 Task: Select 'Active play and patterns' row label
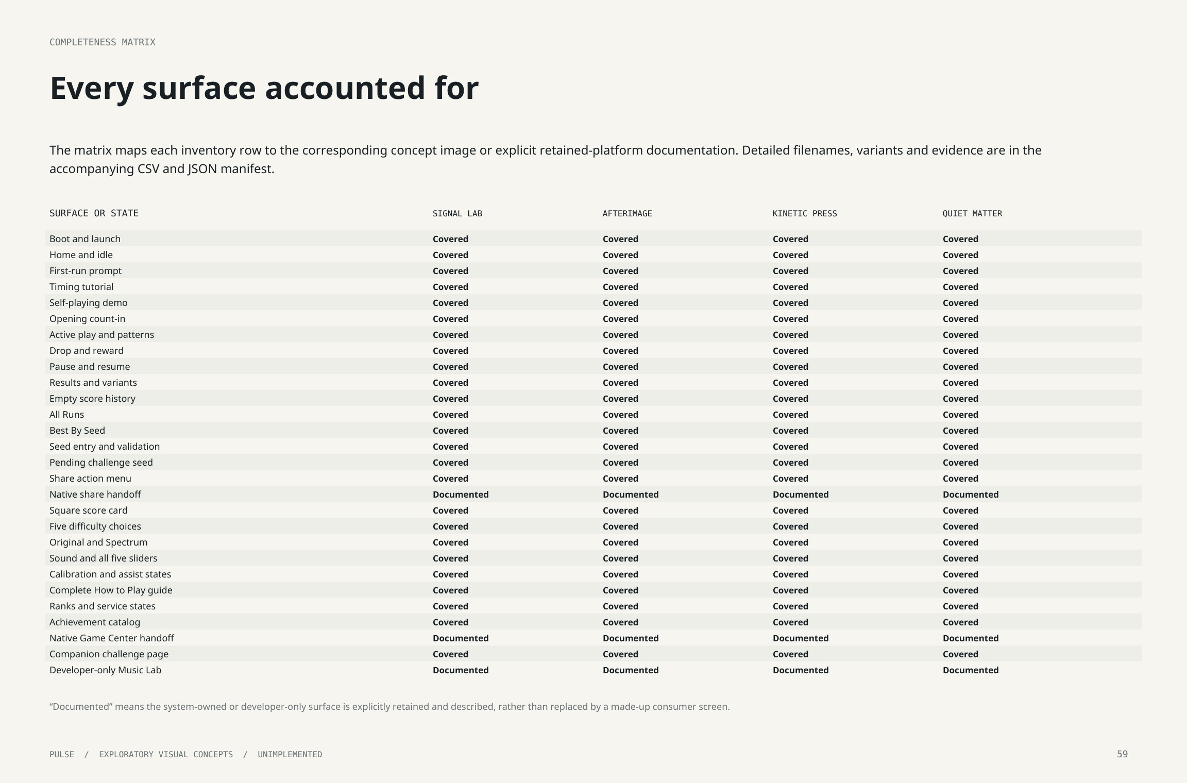(102, 335)
